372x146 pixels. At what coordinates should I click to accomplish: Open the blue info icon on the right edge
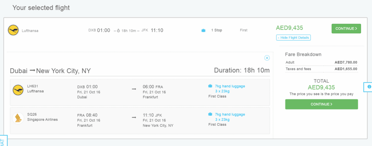click(369, 87)
